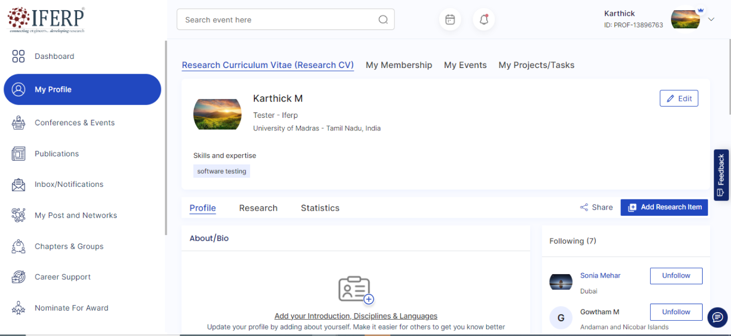Open the Statistics tab
Screen dimensions: 731x336
[320, 208]
